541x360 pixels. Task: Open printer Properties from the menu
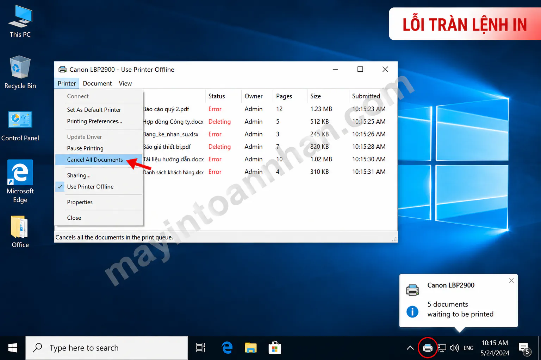(x=80, y=202)
